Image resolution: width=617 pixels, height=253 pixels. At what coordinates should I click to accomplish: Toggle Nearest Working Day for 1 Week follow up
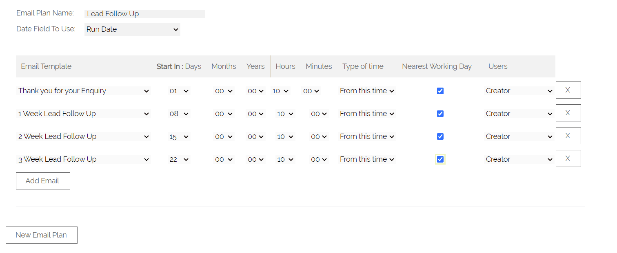440,114
